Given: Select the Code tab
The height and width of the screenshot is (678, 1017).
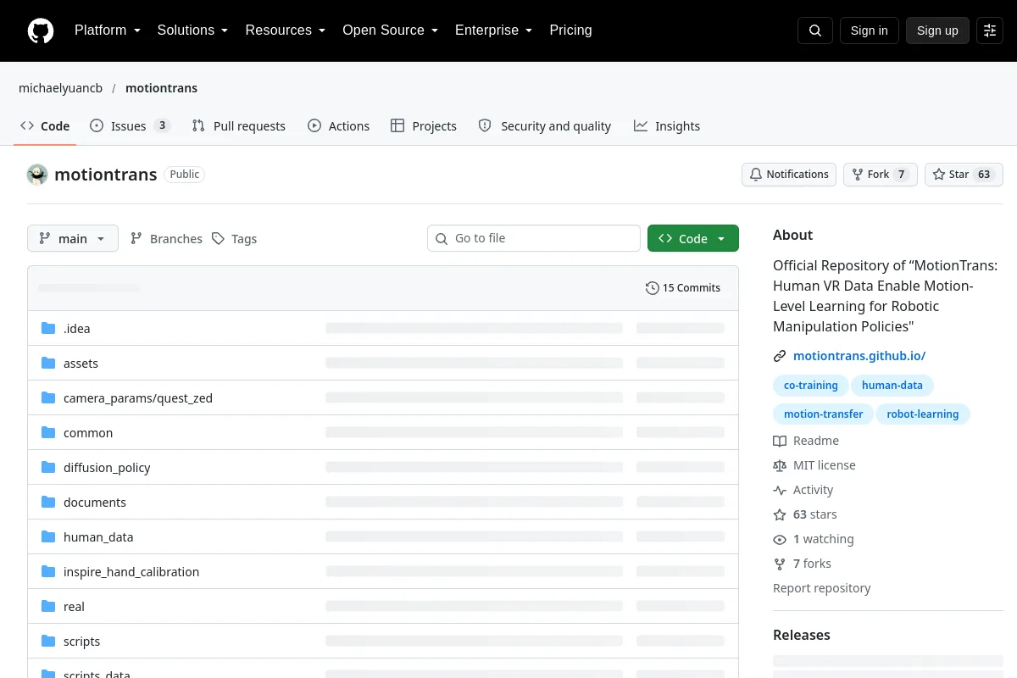Looking at the screenshot, I should point(45,126).
